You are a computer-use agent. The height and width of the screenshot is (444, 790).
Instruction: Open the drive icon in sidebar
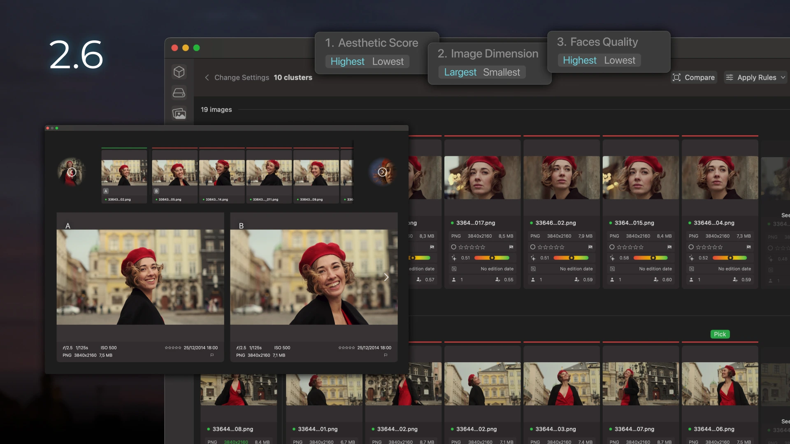(x=179, y=93)
